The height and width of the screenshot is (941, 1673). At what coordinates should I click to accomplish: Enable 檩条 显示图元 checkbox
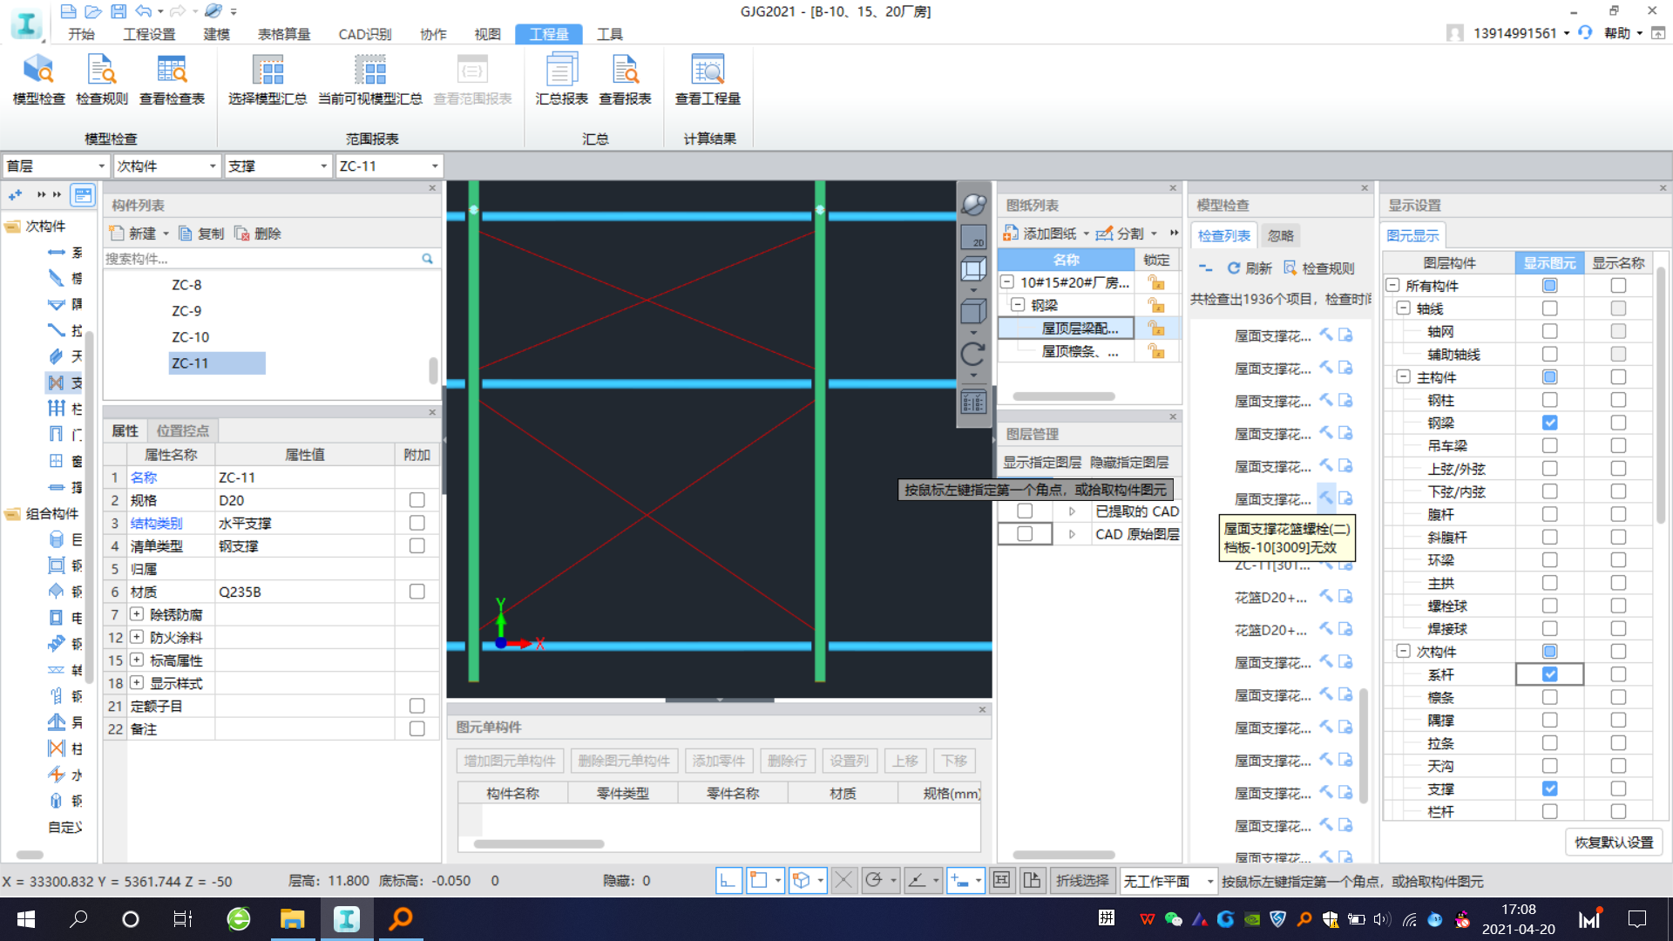pyautogui.click(x=1549, y=697)
